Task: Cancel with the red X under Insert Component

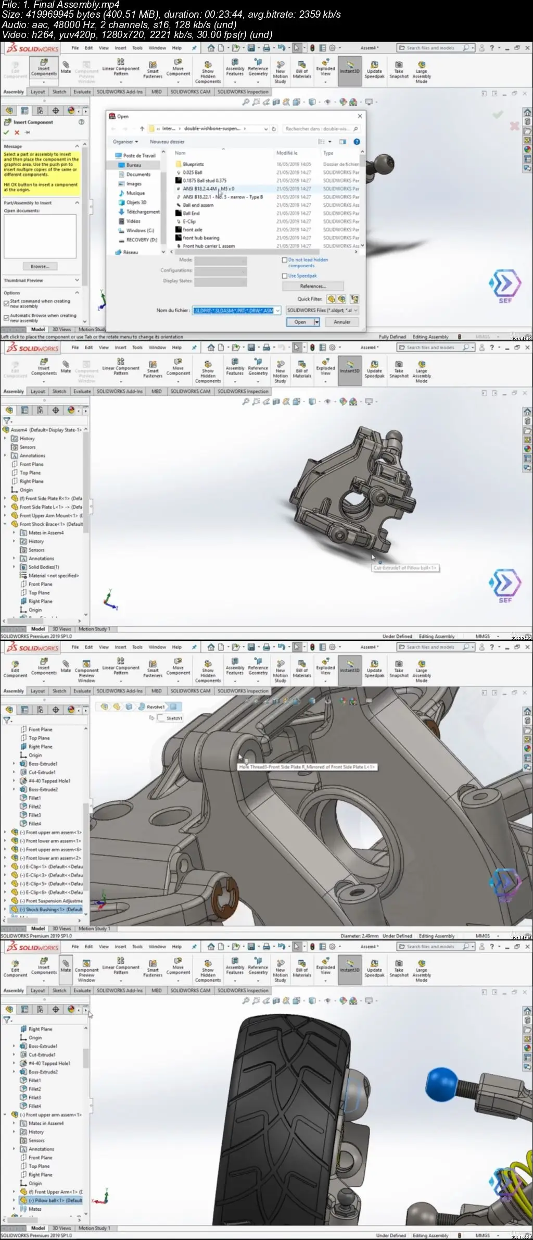Action: [17, 132]
